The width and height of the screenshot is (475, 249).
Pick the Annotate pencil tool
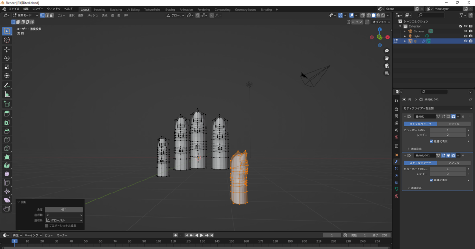point(7,86)
